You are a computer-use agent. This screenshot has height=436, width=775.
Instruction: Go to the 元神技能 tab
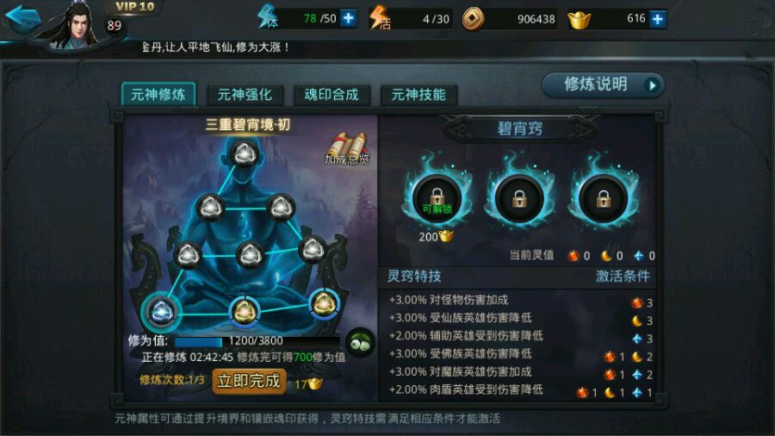(418, 95)
